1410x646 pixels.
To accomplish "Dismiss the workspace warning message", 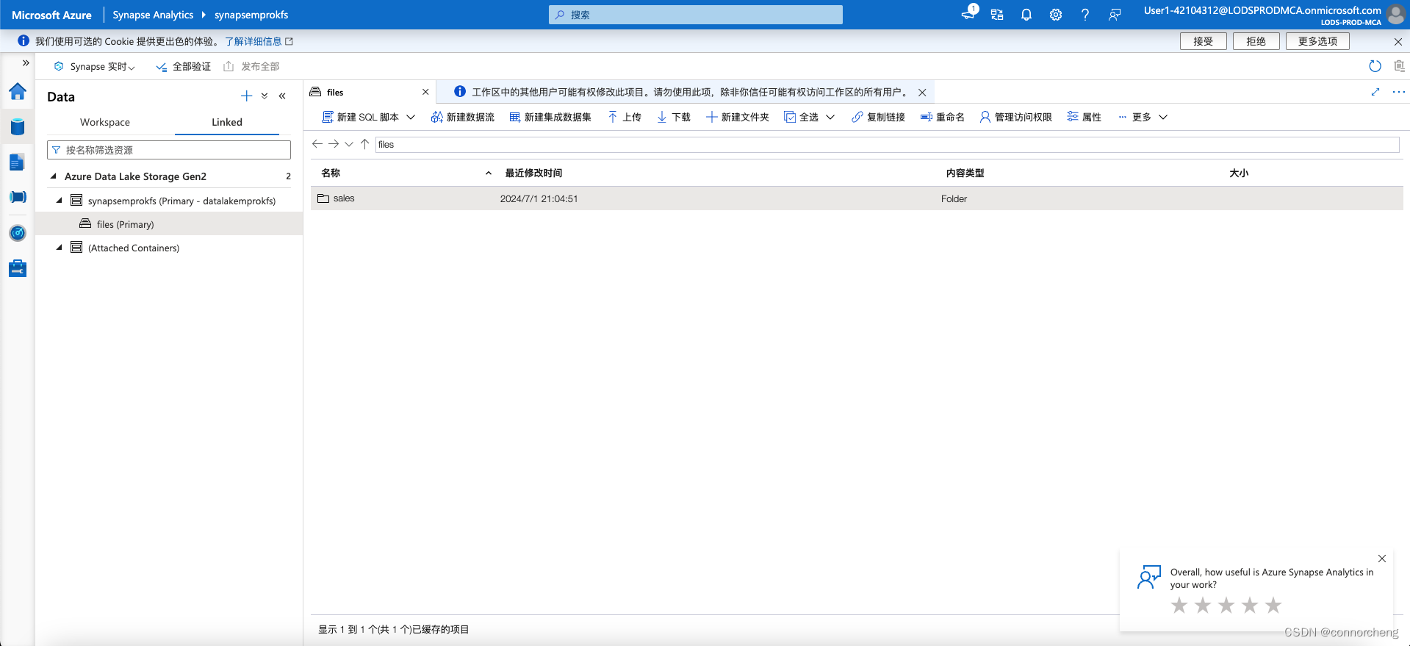I will pos(922,93).
